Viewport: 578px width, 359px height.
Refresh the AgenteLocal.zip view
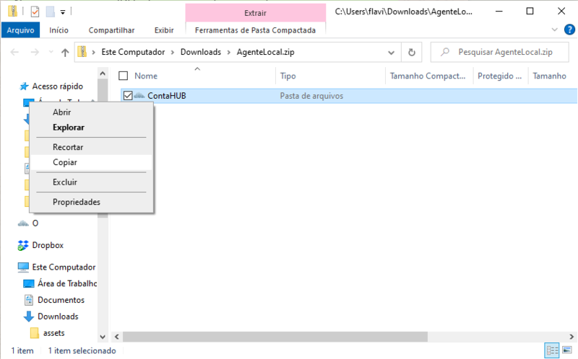pos(412,52)
